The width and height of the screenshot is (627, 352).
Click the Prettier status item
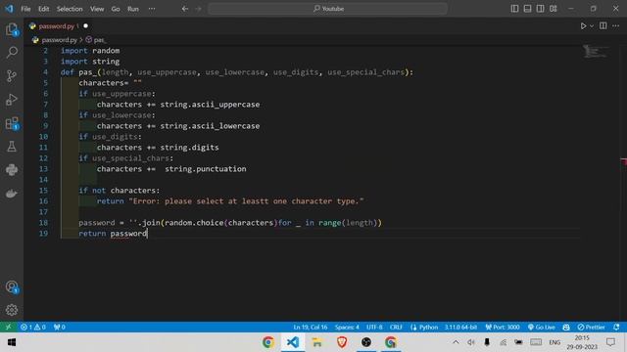coord(591,327)
